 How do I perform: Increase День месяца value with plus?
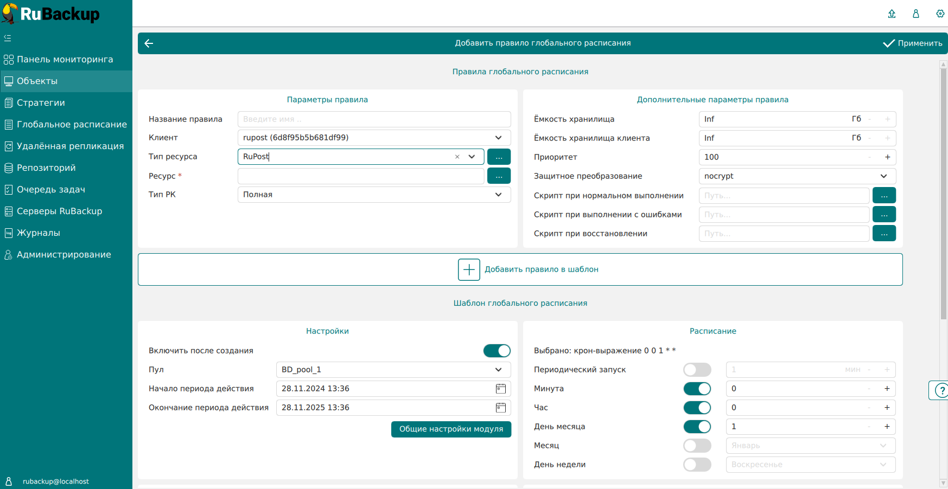coord(887,427)
